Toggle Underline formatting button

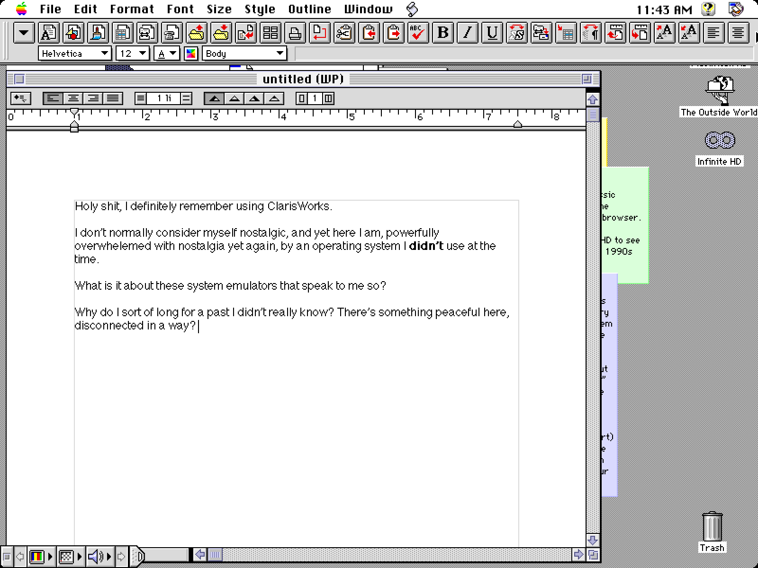492,33
